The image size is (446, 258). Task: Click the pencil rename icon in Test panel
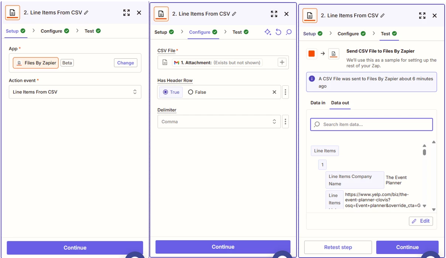point(382,16)
